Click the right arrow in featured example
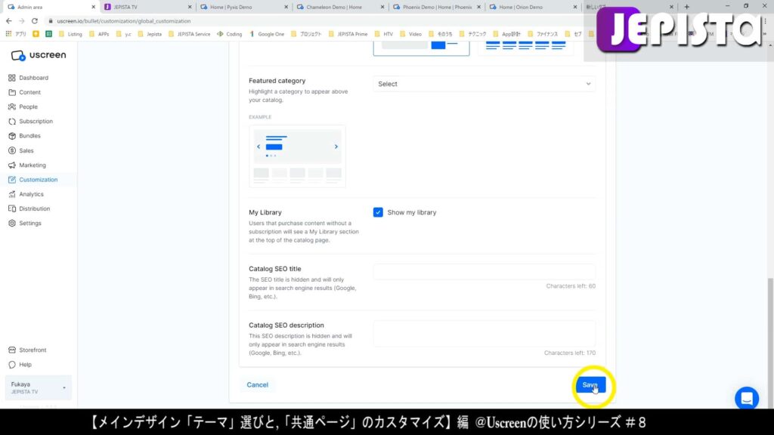 (x=336, y=147)
